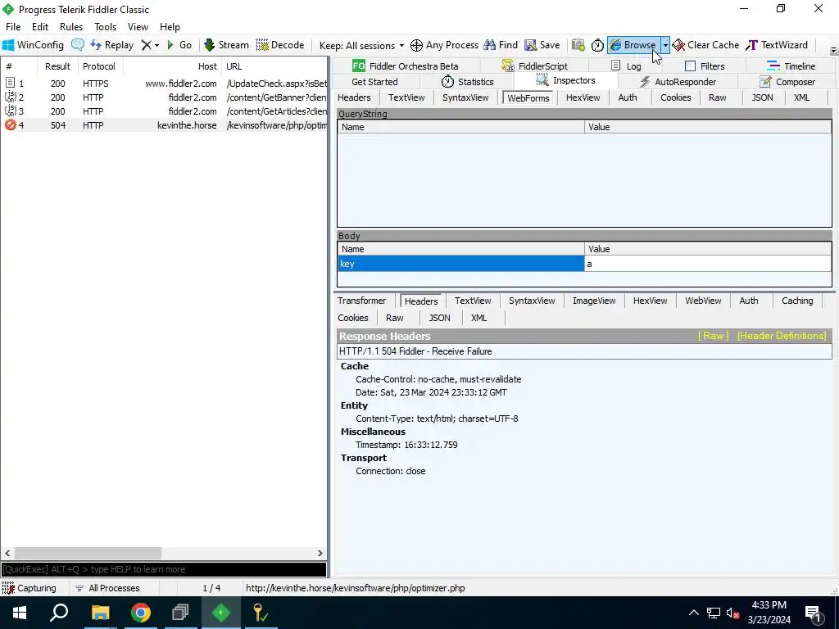This screenshot has height=629, width=839.
Task: Open the Filters tab
Action: 705,66
